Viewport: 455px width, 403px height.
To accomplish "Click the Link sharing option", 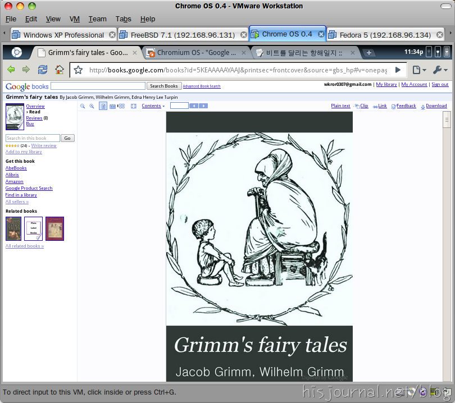I will [380, 106].
